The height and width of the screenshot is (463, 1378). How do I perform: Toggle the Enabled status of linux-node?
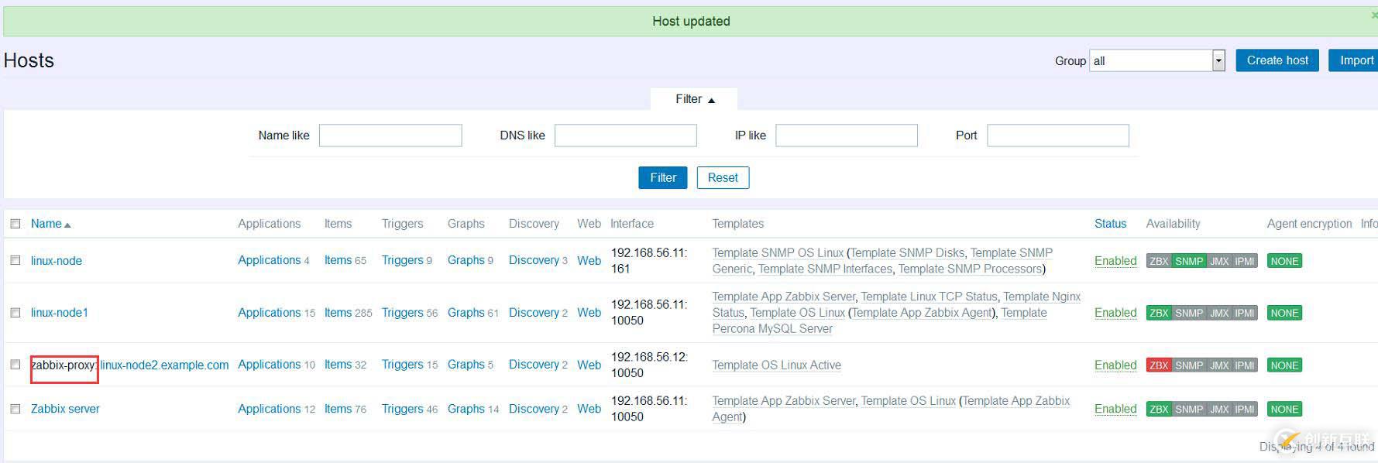[x=1115, y=261]
